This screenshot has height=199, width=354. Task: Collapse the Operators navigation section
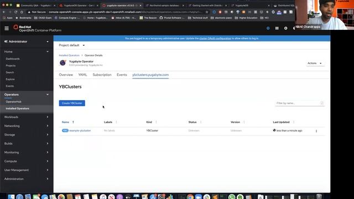pos(27,95)
